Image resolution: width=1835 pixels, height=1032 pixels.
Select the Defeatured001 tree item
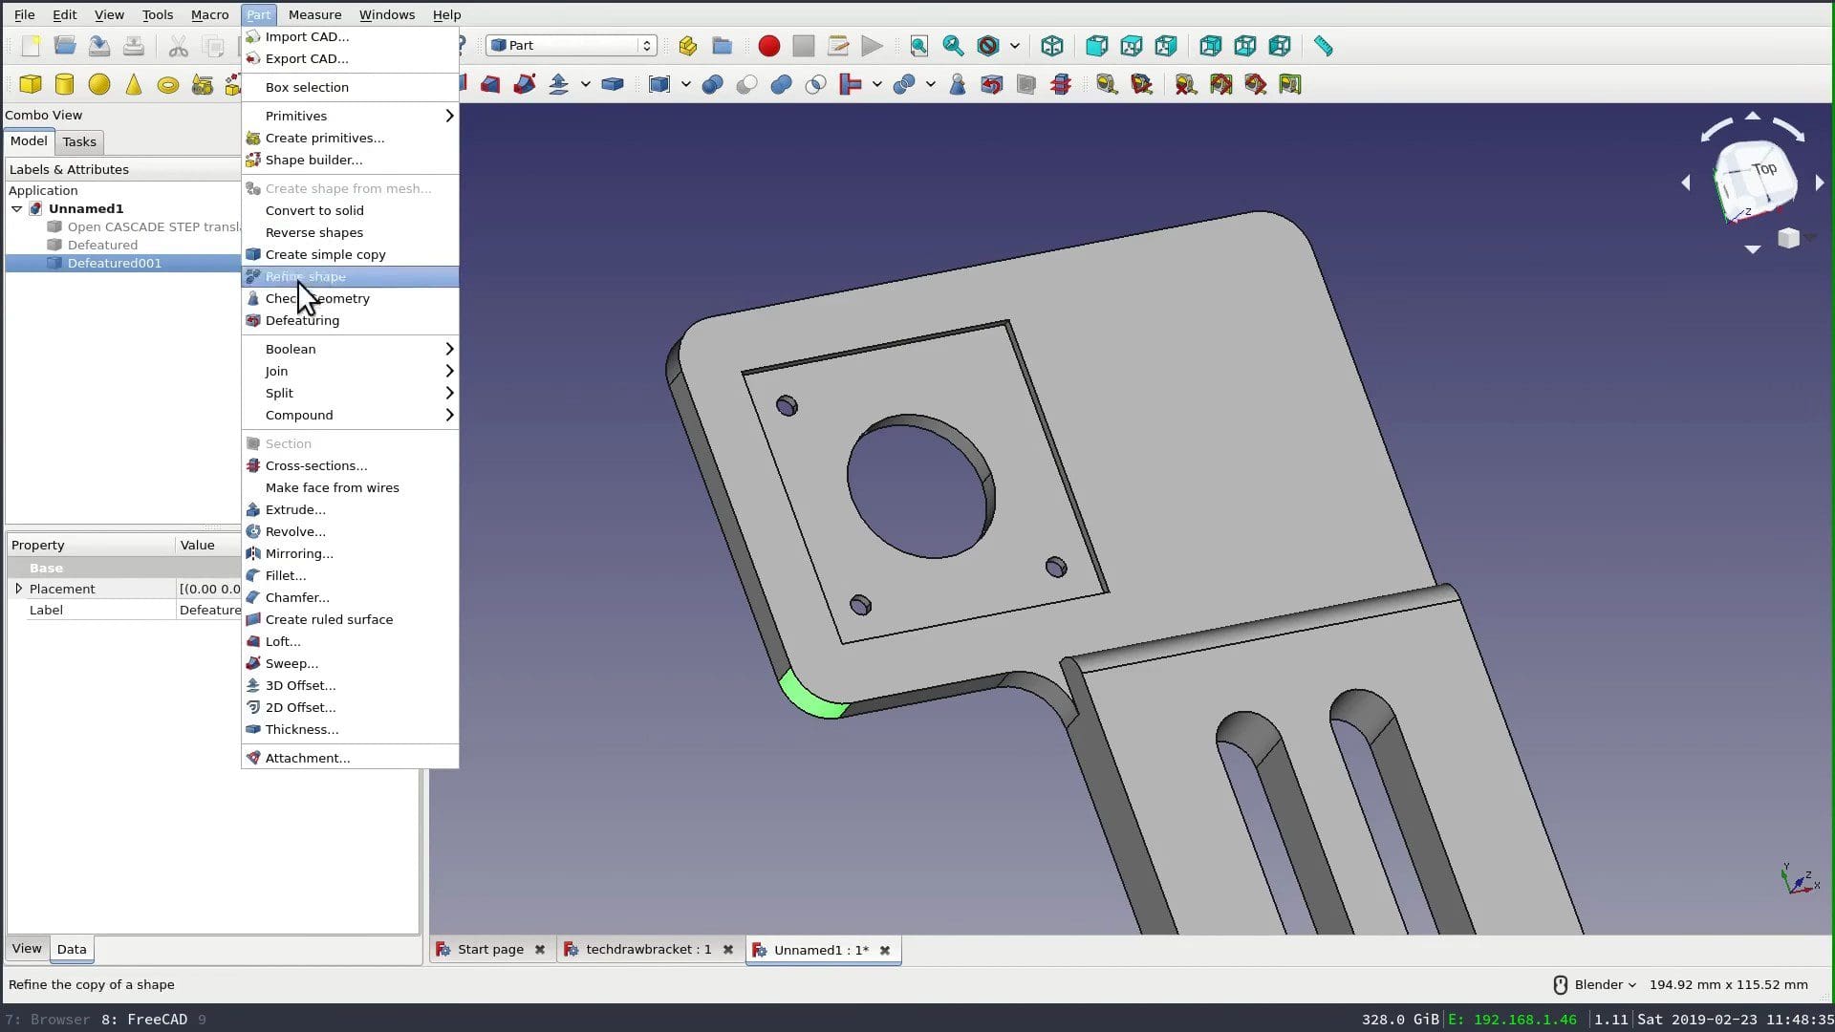point(114,263)
